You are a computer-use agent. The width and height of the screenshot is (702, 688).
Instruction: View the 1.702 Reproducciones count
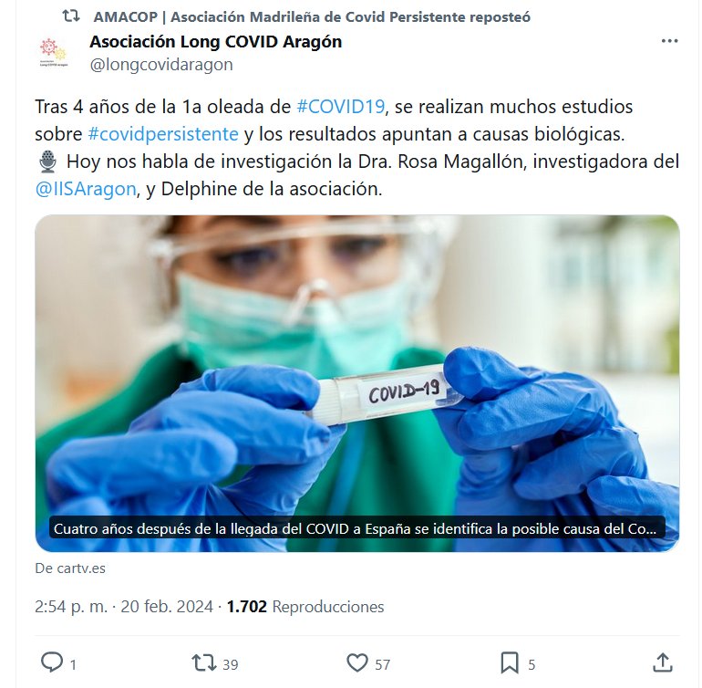(305, 607)
